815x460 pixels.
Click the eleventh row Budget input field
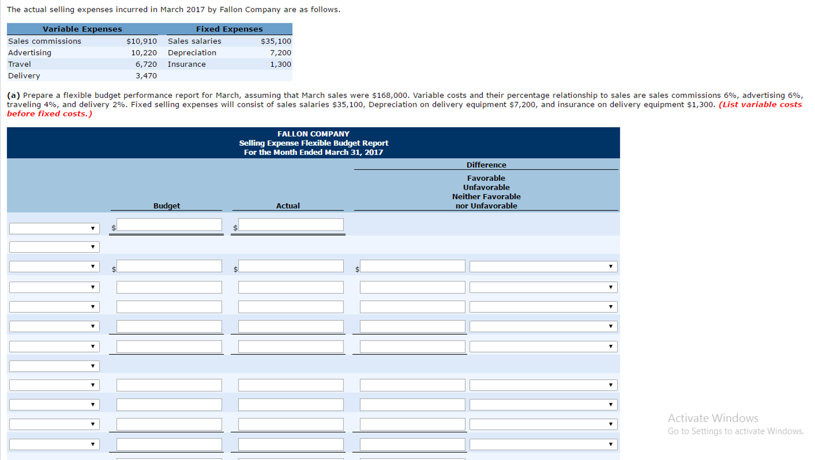[169, 424]
